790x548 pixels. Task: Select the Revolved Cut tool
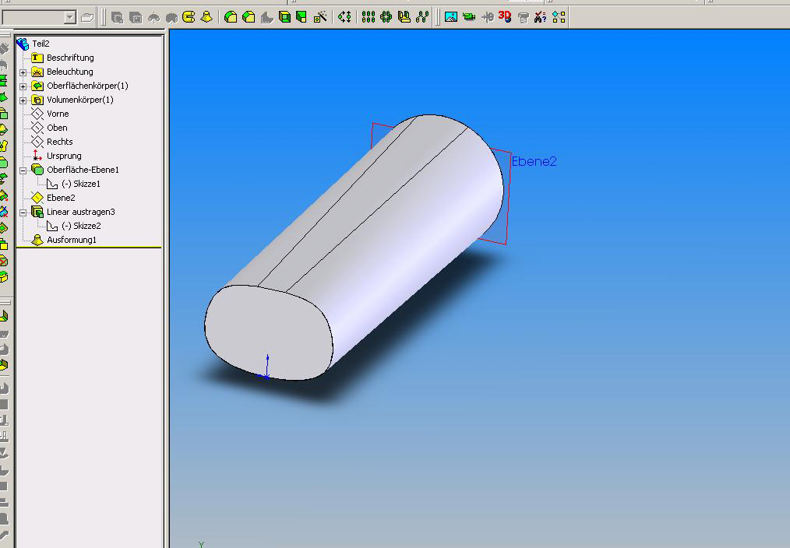pos(171,18)
